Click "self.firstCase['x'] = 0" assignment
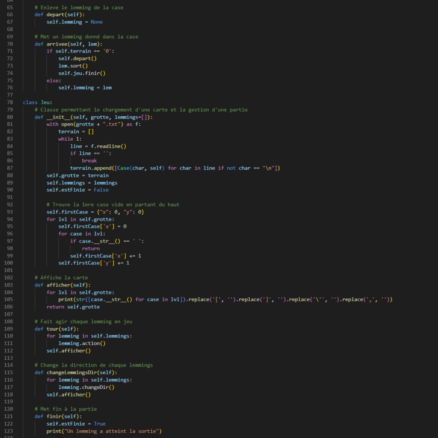 coord(92,227)
